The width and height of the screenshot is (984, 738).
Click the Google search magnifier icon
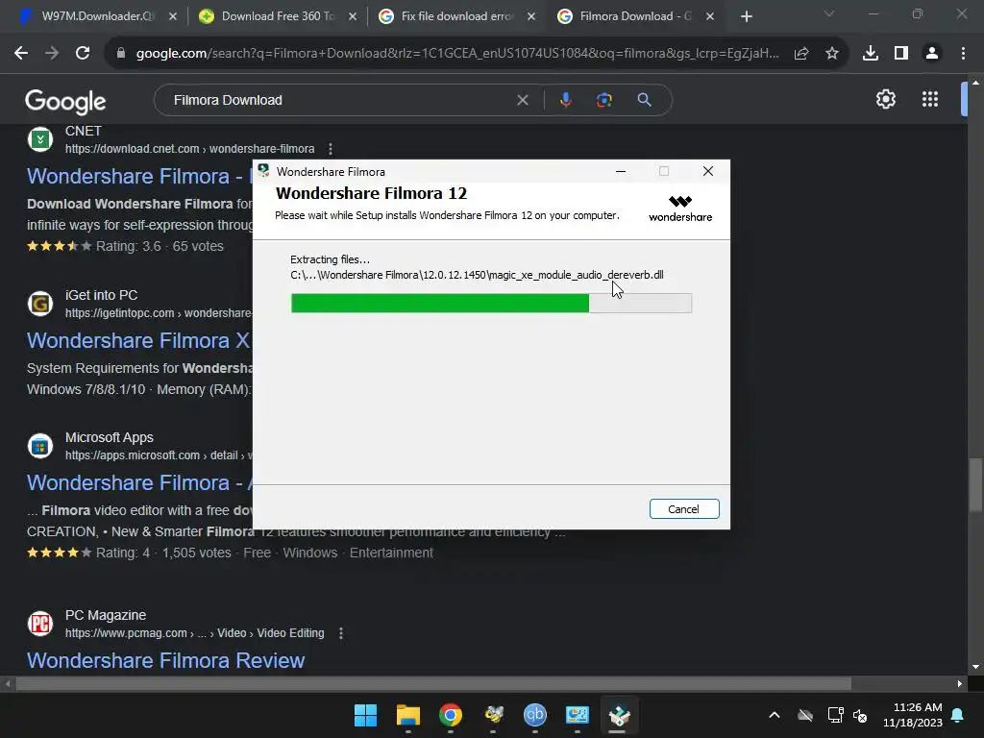(x=645, y=100)
